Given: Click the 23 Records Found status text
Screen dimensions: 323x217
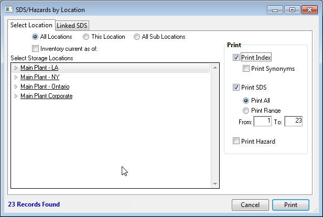Looking at the screenshot, I should 34,204.
